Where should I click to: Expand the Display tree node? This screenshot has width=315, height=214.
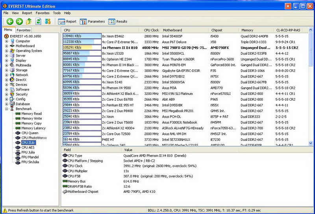point(6,61)
